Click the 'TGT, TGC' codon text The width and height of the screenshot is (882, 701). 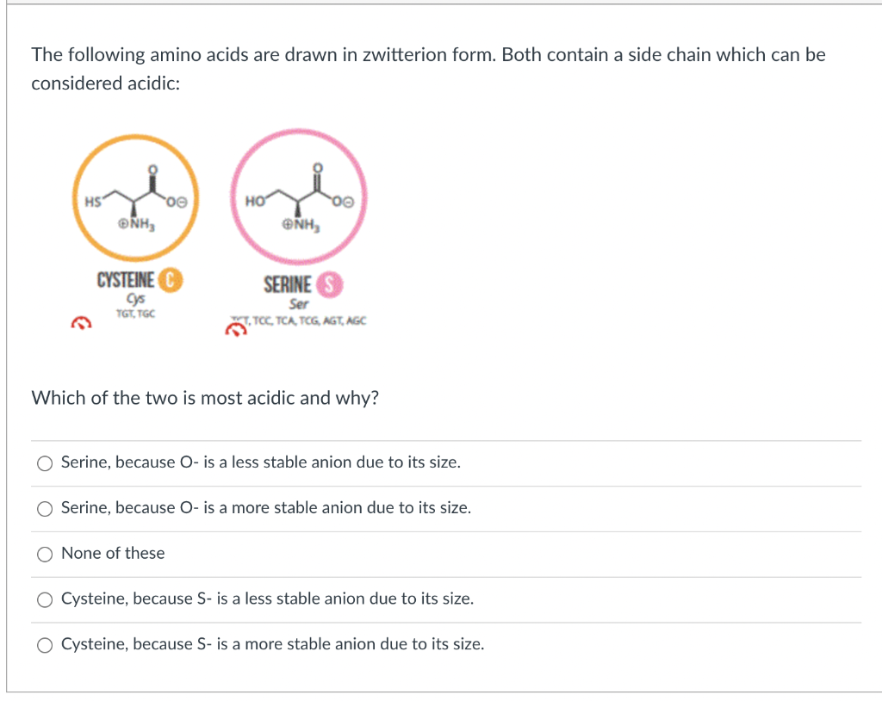[135, 313]
